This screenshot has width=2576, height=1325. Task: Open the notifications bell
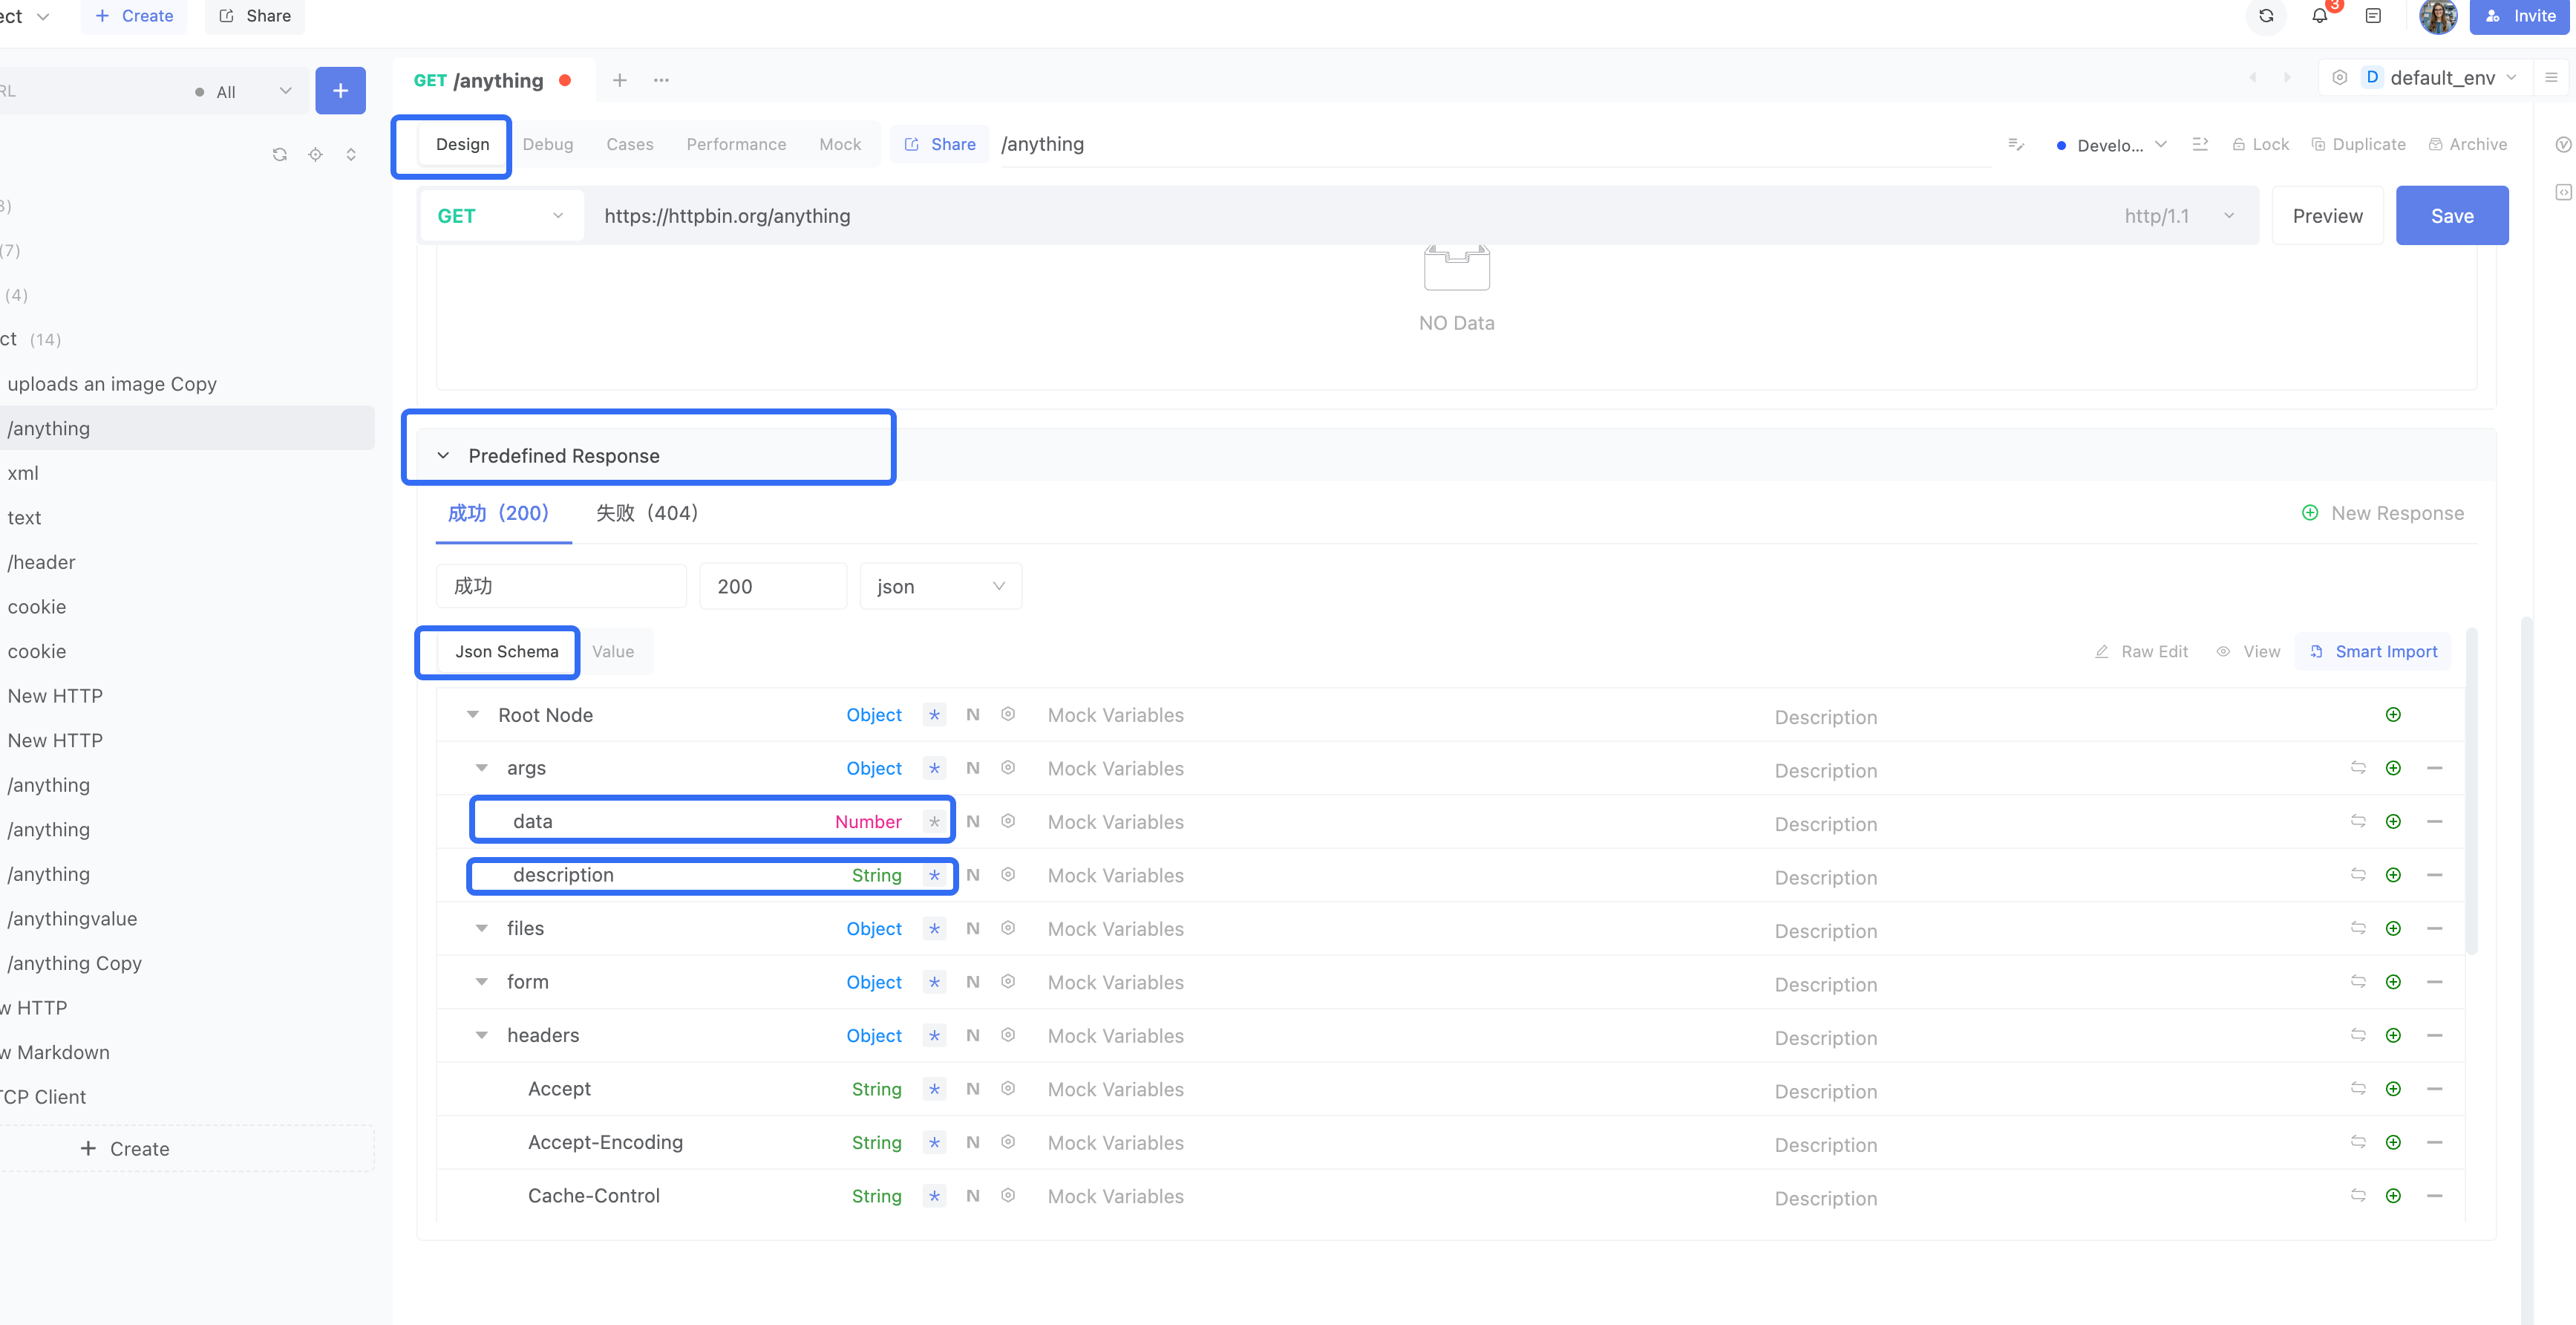tap(2319, 16)
